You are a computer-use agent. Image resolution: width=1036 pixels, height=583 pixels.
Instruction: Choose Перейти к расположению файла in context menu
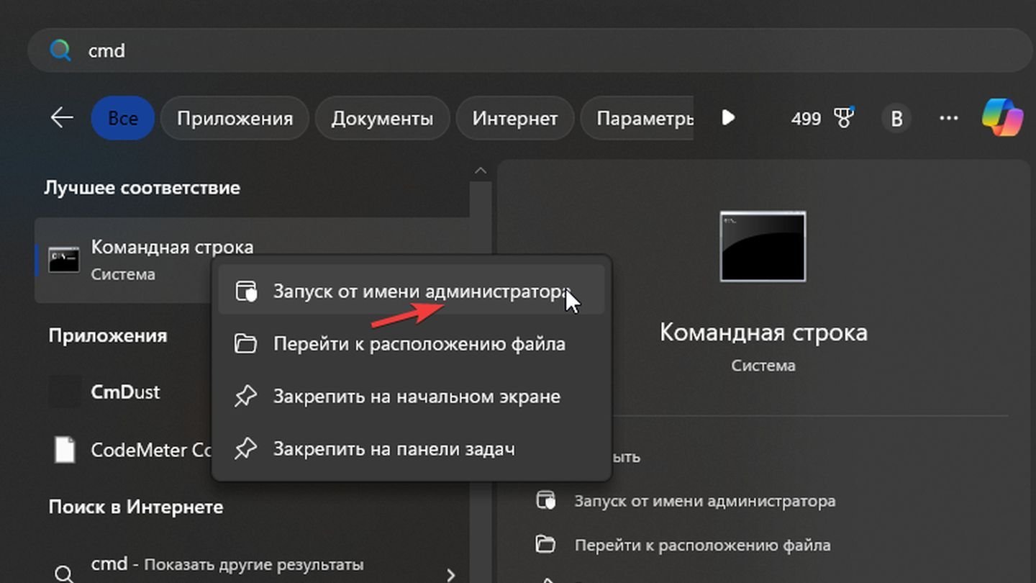(x=412, y=343)
